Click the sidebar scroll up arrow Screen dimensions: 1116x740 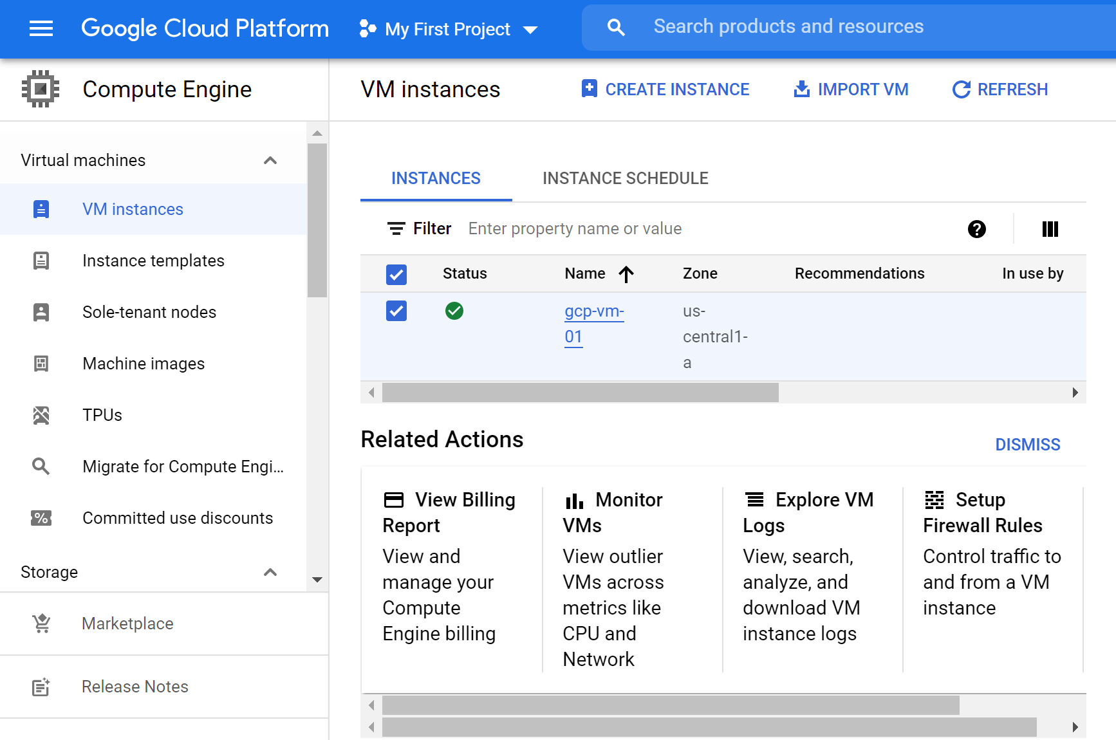[317, 133]
